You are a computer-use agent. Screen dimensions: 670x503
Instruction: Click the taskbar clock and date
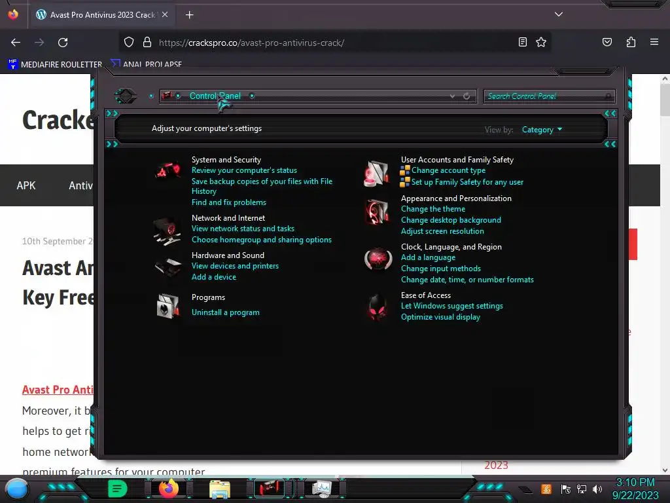click(635, 489)
